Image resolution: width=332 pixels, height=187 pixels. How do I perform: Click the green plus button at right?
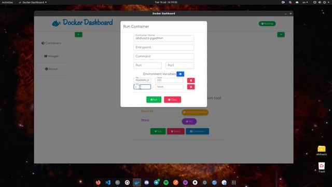click(x=281, y=35)
